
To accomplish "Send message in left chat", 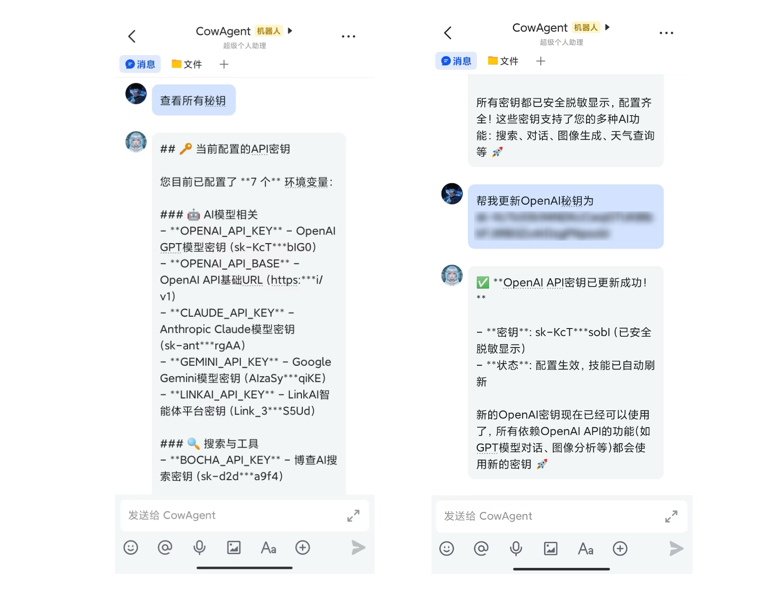I will pyautogui.click(x=358, y=547).
